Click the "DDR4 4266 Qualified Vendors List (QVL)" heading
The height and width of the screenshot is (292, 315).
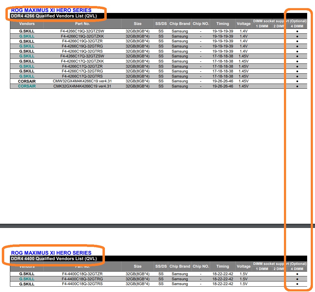(54, 16)
